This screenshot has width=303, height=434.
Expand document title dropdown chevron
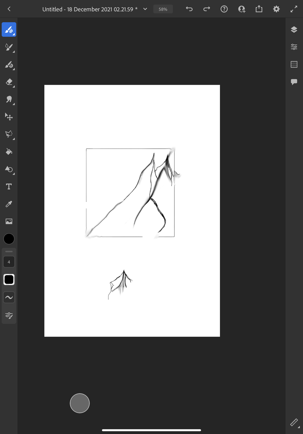click(145, 9)
